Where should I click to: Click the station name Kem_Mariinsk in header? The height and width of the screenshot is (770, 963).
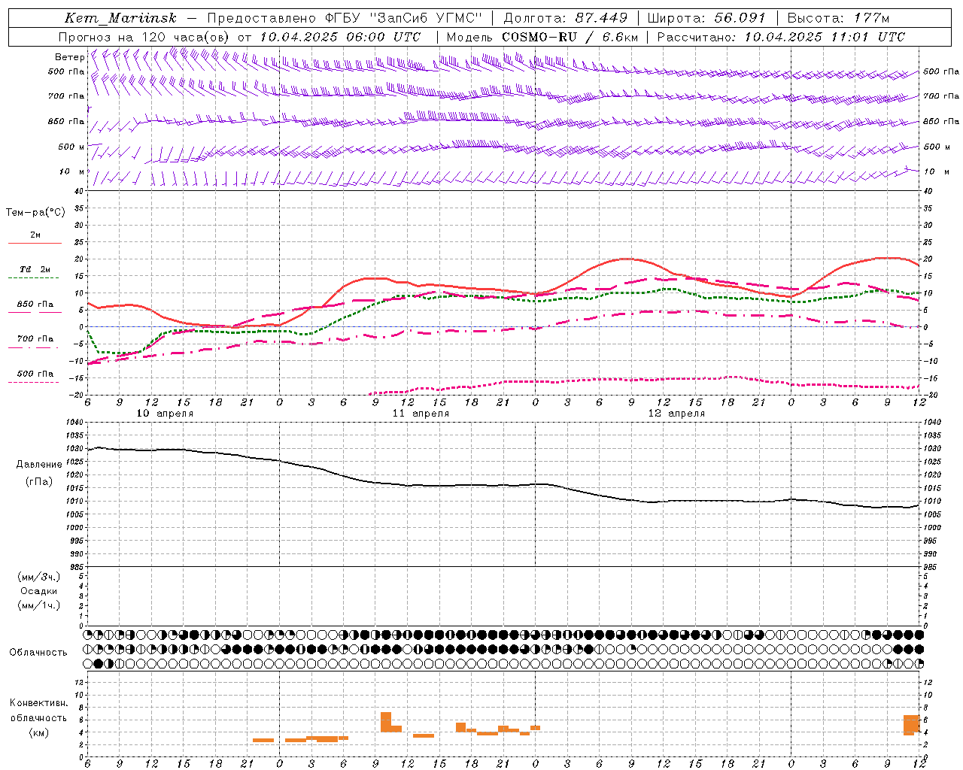(x=120, y=18)
